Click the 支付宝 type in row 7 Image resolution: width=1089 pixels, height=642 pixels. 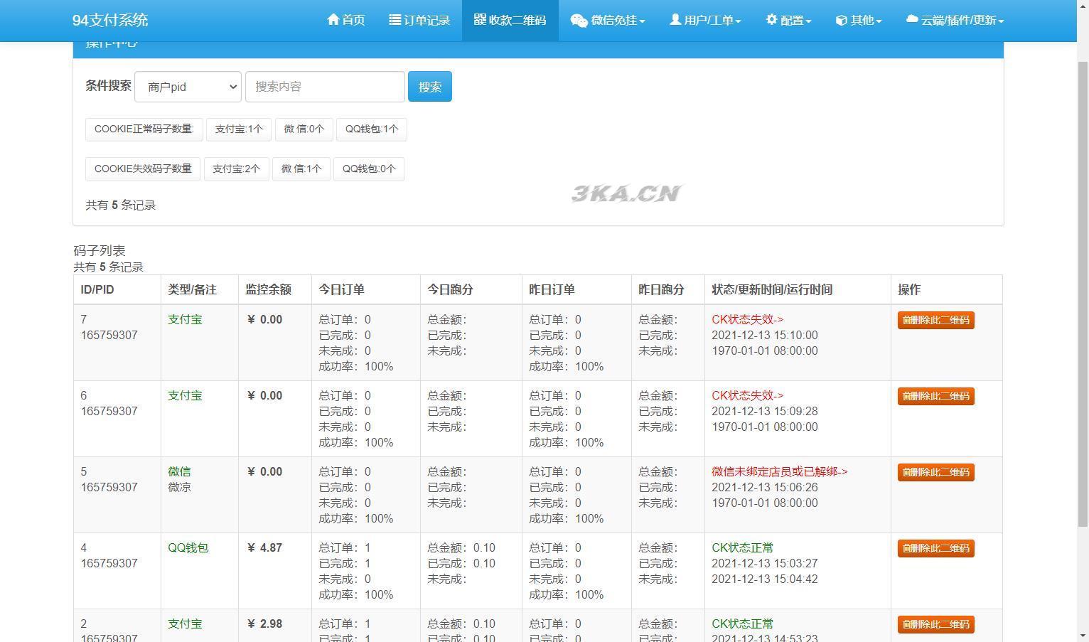coord(185,320)
